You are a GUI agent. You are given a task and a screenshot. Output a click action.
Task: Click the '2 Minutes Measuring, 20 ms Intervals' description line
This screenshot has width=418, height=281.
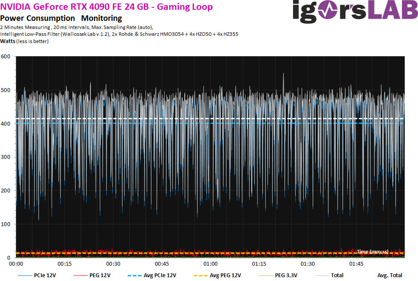point(76,27)
